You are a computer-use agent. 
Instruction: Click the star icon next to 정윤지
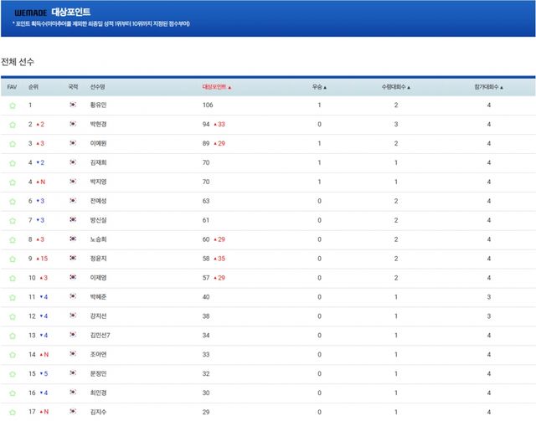(x=12, y=259)
